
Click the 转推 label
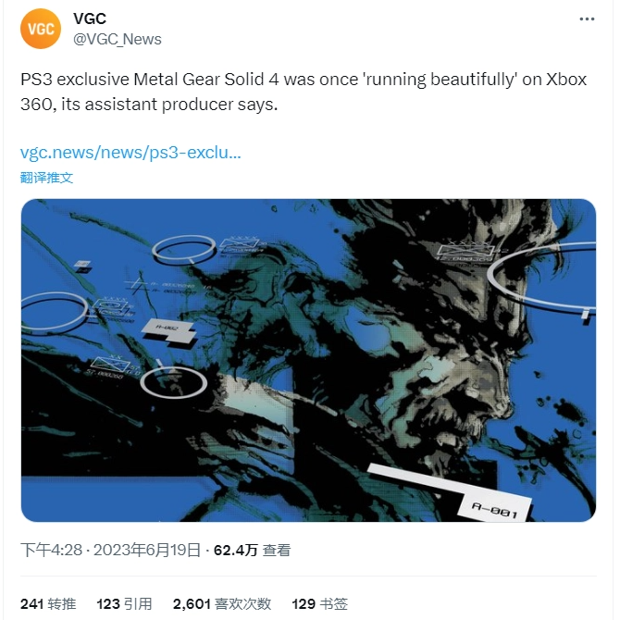(x=62, y=603)
